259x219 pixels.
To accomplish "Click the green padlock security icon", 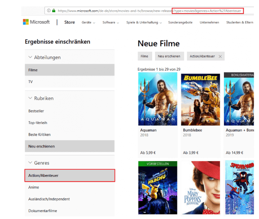I will point(54,11).
